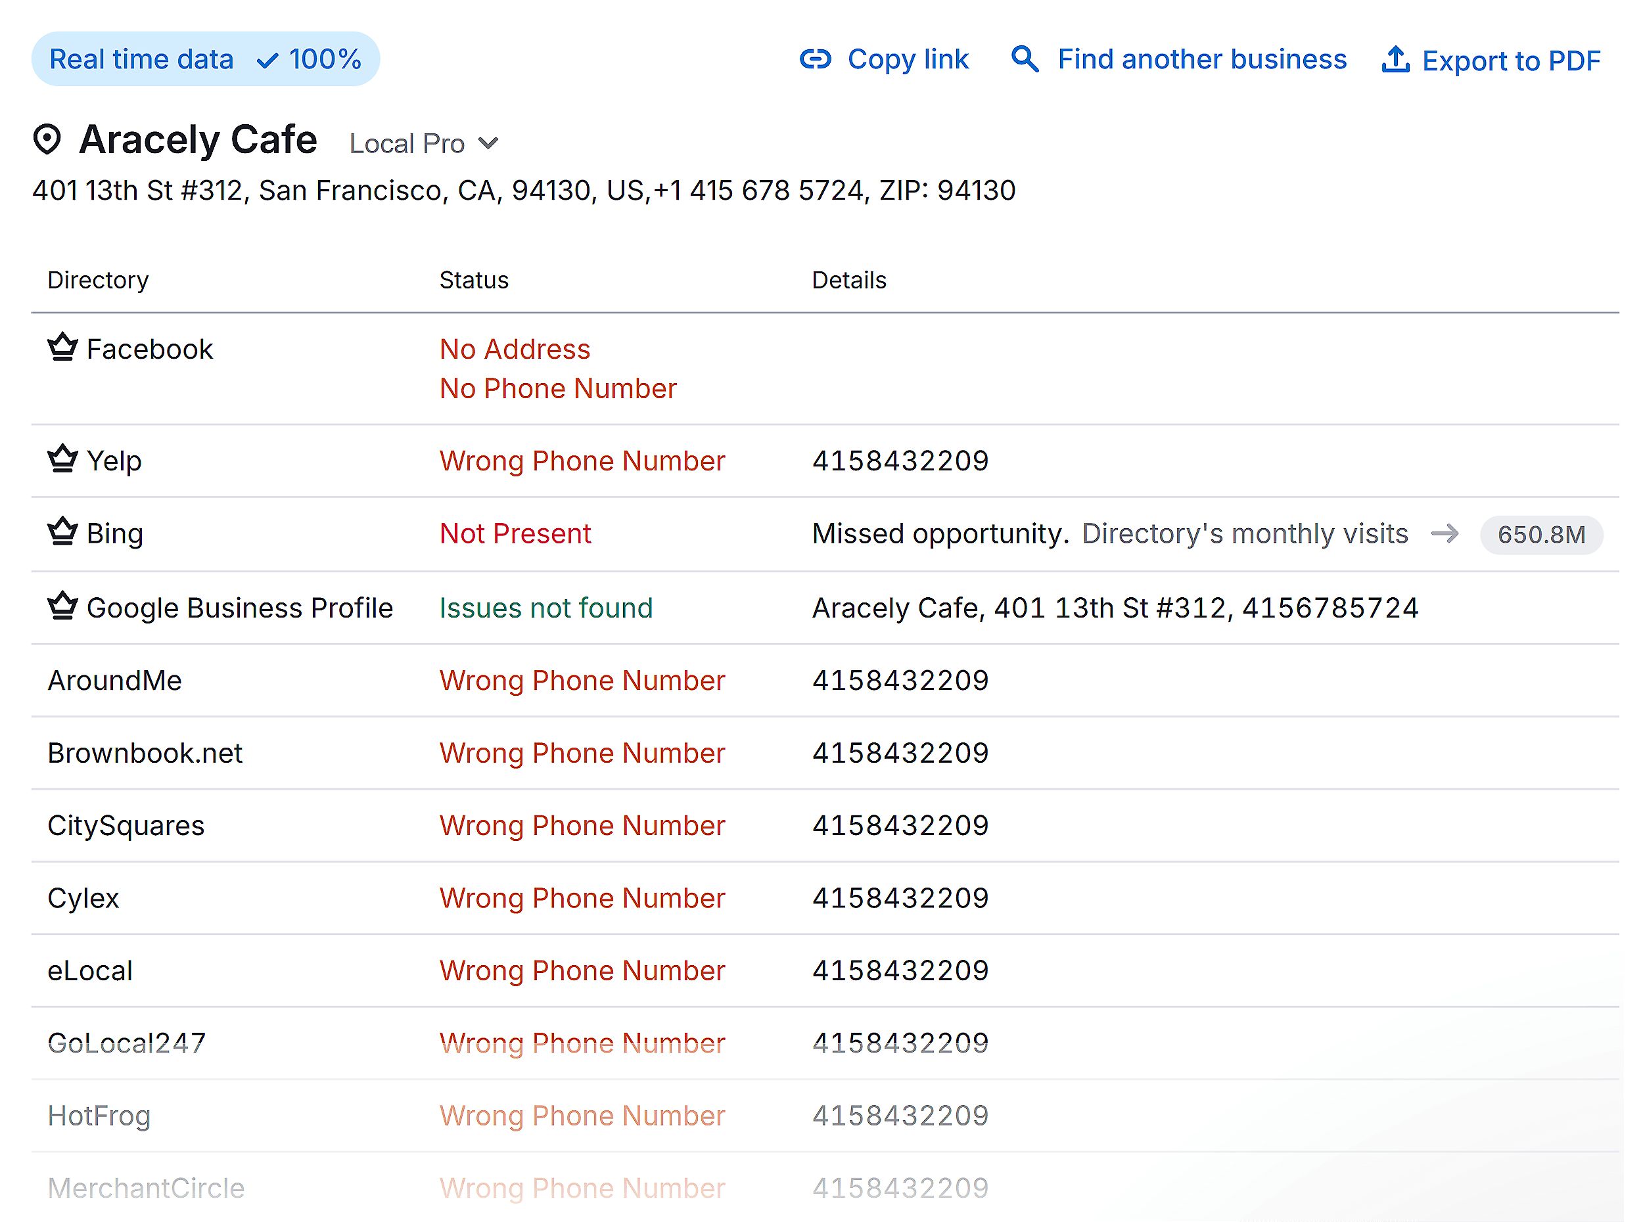This screenshot has height=1222, width=1643.
Task: Click the Copy link text
Action: pyautogui.click(x=908, y=59)
